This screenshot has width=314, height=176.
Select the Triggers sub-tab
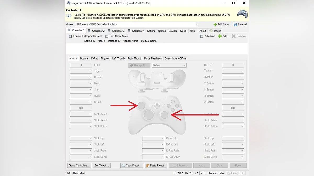click(105, 59)
